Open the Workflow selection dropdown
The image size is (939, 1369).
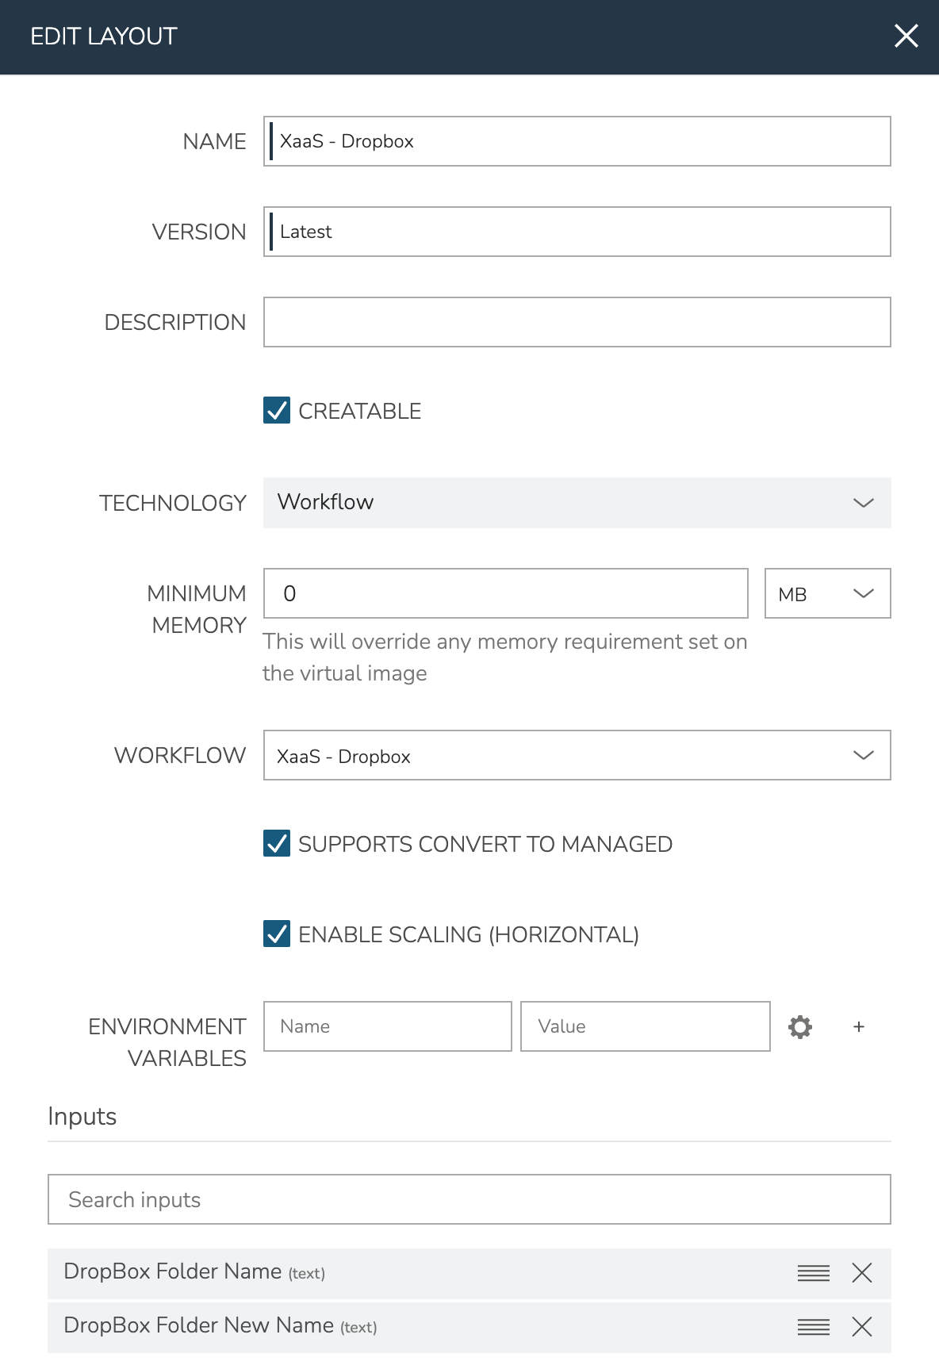point(577,755)
